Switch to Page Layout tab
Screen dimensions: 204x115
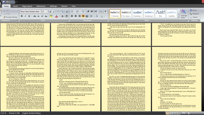point(27,6)
